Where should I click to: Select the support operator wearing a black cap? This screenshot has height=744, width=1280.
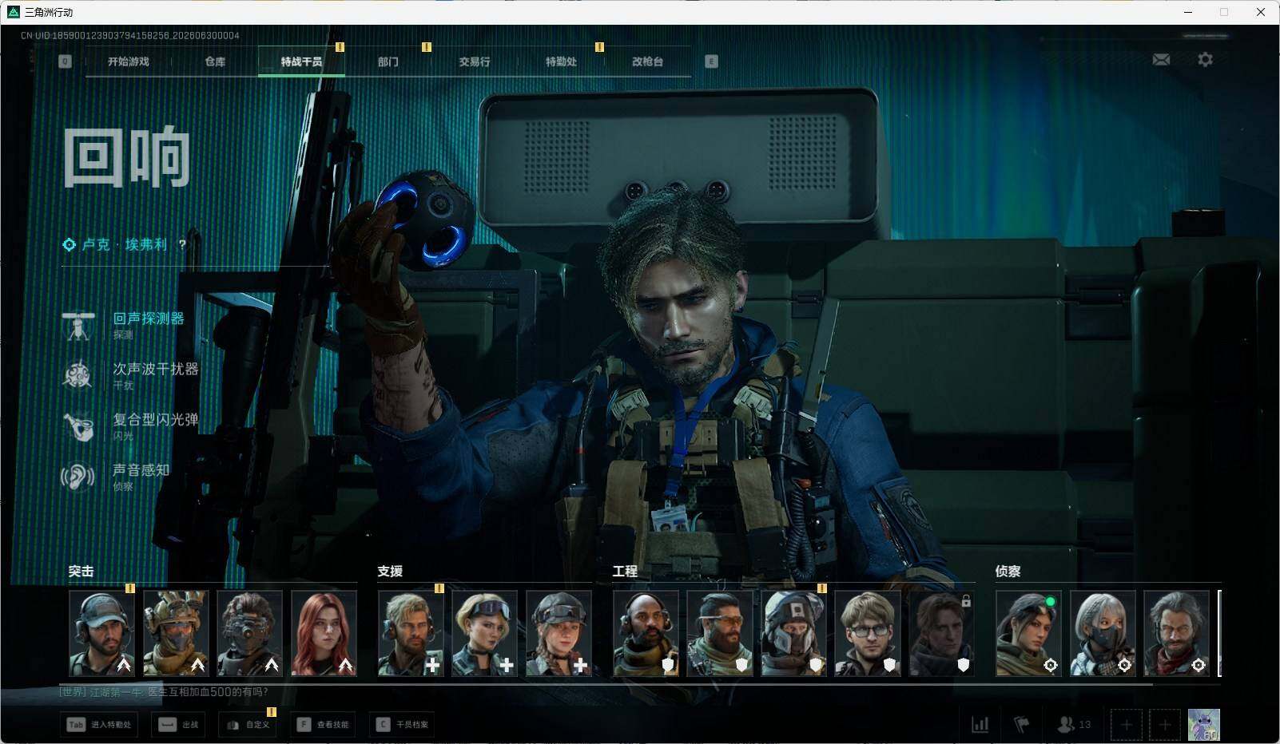(x=559, y=633)
